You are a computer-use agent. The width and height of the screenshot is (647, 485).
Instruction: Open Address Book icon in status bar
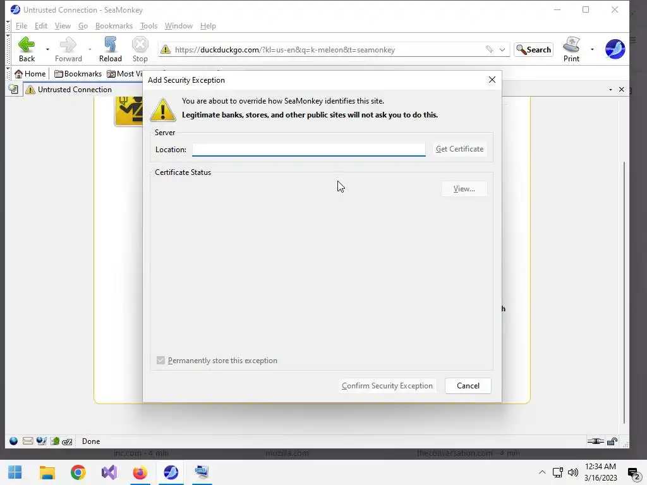tap(55, 441)
